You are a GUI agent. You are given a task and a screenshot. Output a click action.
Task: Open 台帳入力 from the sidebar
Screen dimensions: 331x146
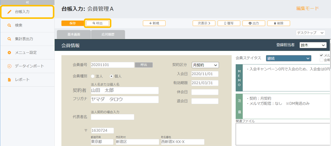click(27, 12)
